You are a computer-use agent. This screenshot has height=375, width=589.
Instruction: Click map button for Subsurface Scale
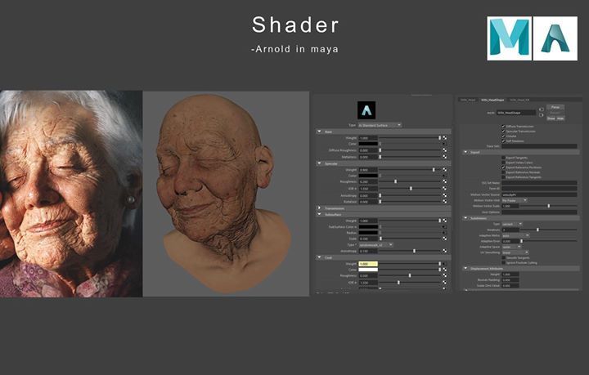[x=445, y=239]
